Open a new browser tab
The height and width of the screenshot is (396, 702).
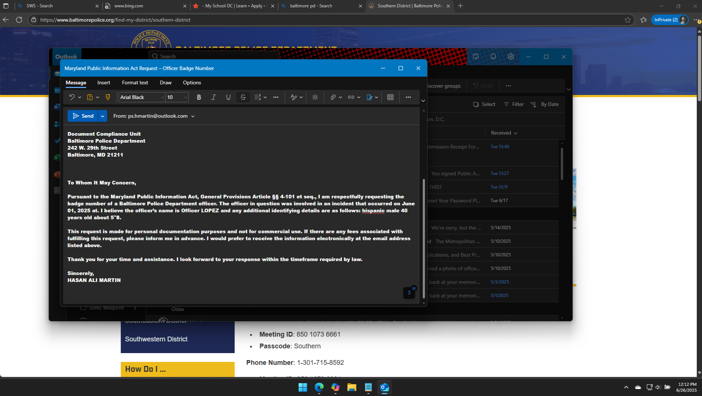coord(460,6)
